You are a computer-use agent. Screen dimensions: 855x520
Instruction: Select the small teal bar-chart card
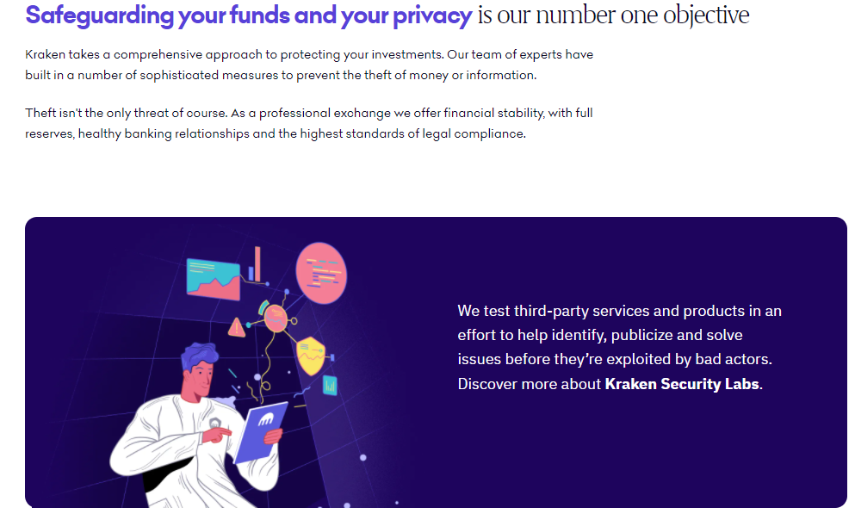(x=330, y=386)
